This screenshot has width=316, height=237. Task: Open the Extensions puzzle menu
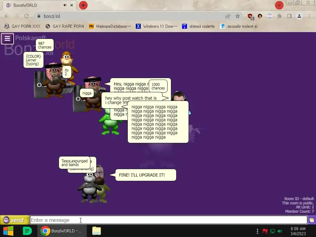(x=279, y=16)
